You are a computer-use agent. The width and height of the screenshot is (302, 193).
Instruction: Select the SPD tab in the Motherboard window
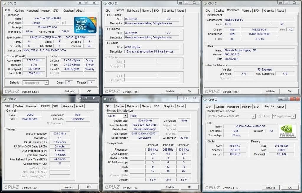point(256,11)
